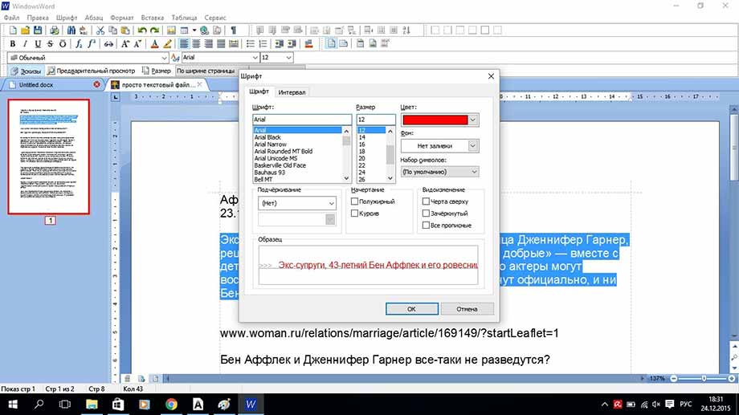Open the Фон fill dropdown

472,146
